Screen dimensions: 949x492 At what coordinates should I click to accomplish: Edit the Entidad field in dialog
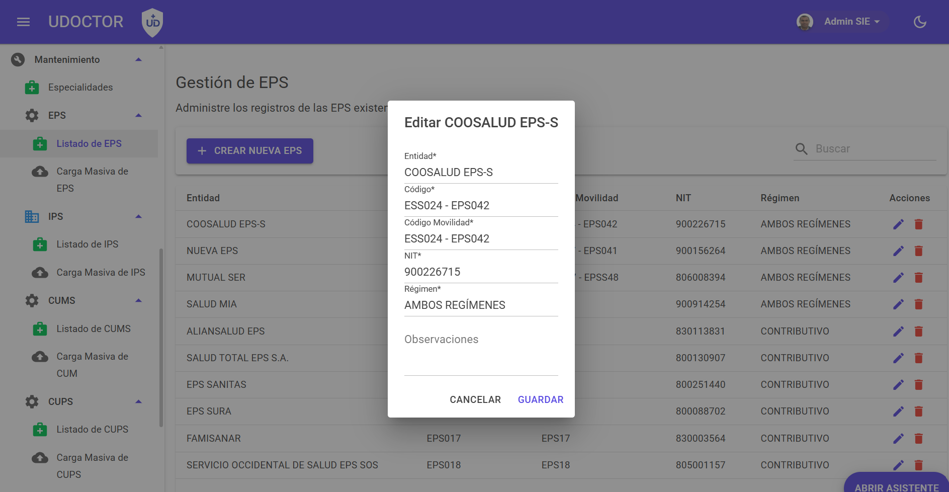coord(481,172)
